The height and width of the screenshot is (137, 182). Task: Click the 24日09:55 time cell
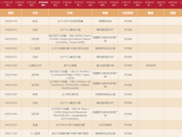coord(11,57)
